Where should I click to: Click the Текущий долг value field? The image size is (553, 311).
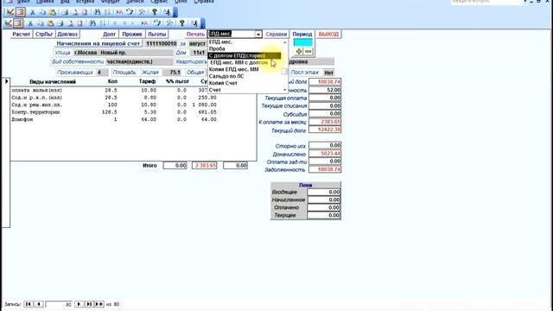click(325, 130)
